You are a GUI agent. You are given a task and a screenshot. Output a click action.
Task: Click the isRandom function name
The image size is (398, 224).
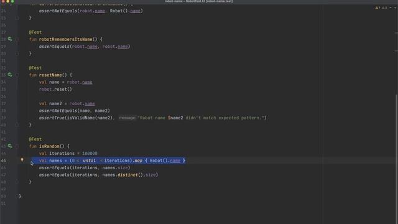tap(49, 146)
